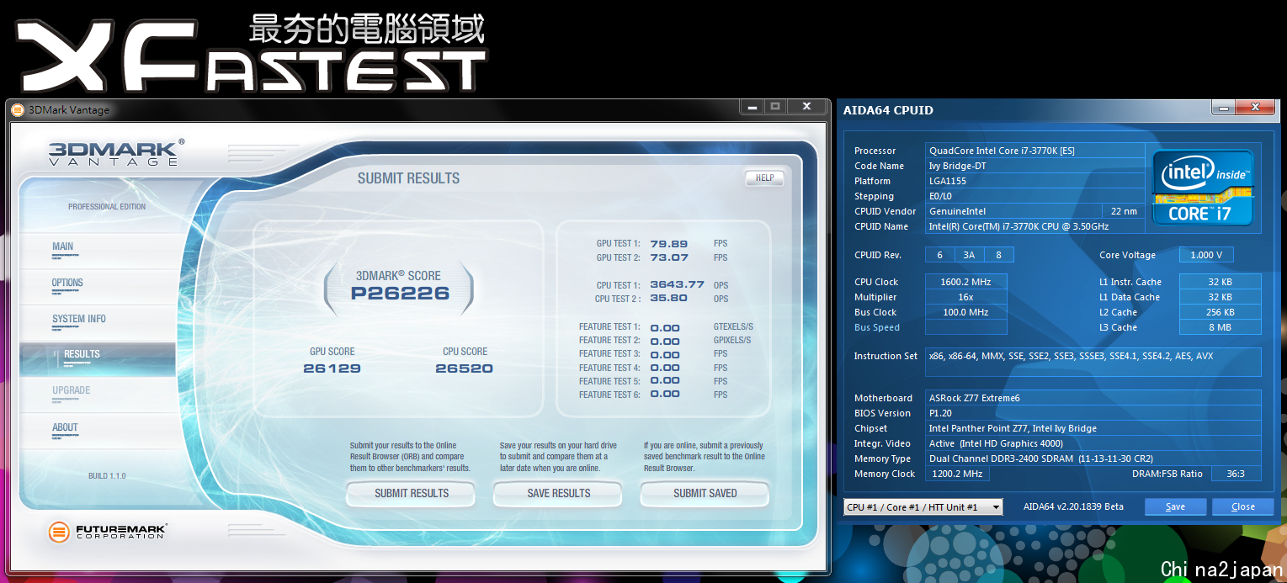The width and height of the screenshot is (1287, 583).
Task: Click the Professional Edition label
Action: point(107,206)
